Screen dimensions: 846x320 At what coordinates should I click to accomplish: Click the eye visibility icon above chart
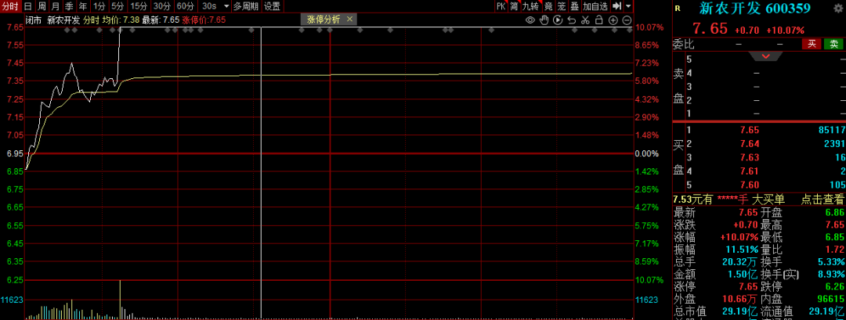click(x=530, y=20)
